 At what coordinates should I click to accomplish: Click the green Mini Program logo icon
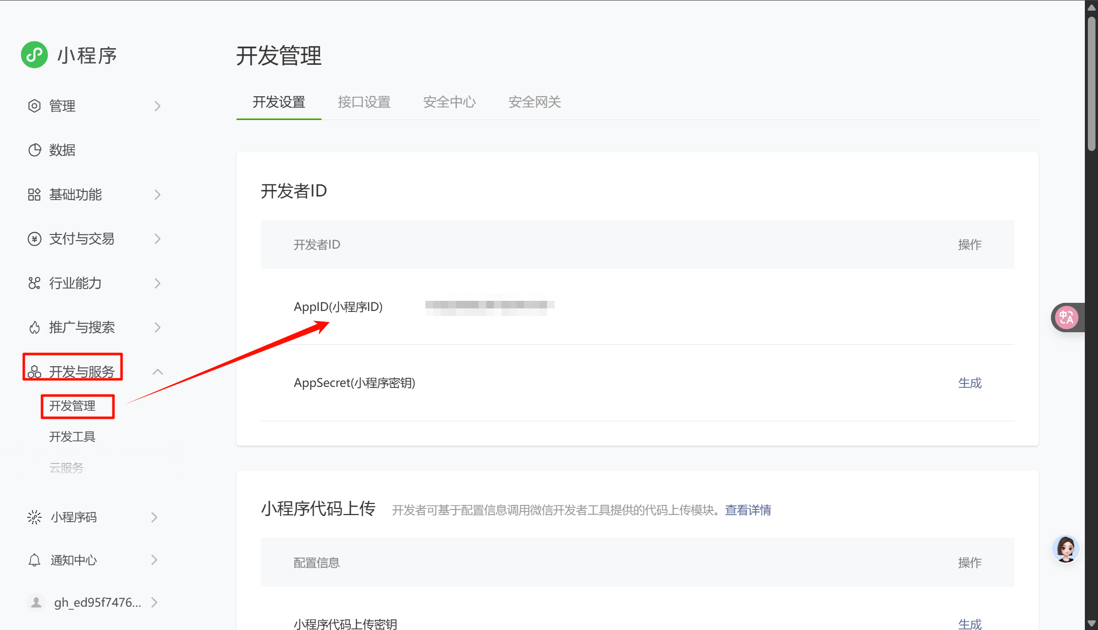coord(34,55)
